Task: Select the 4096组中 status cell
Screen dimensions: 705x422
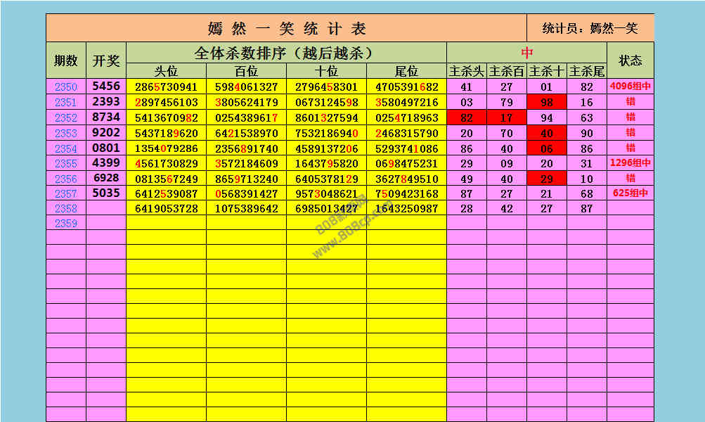Action: [630, 87]
